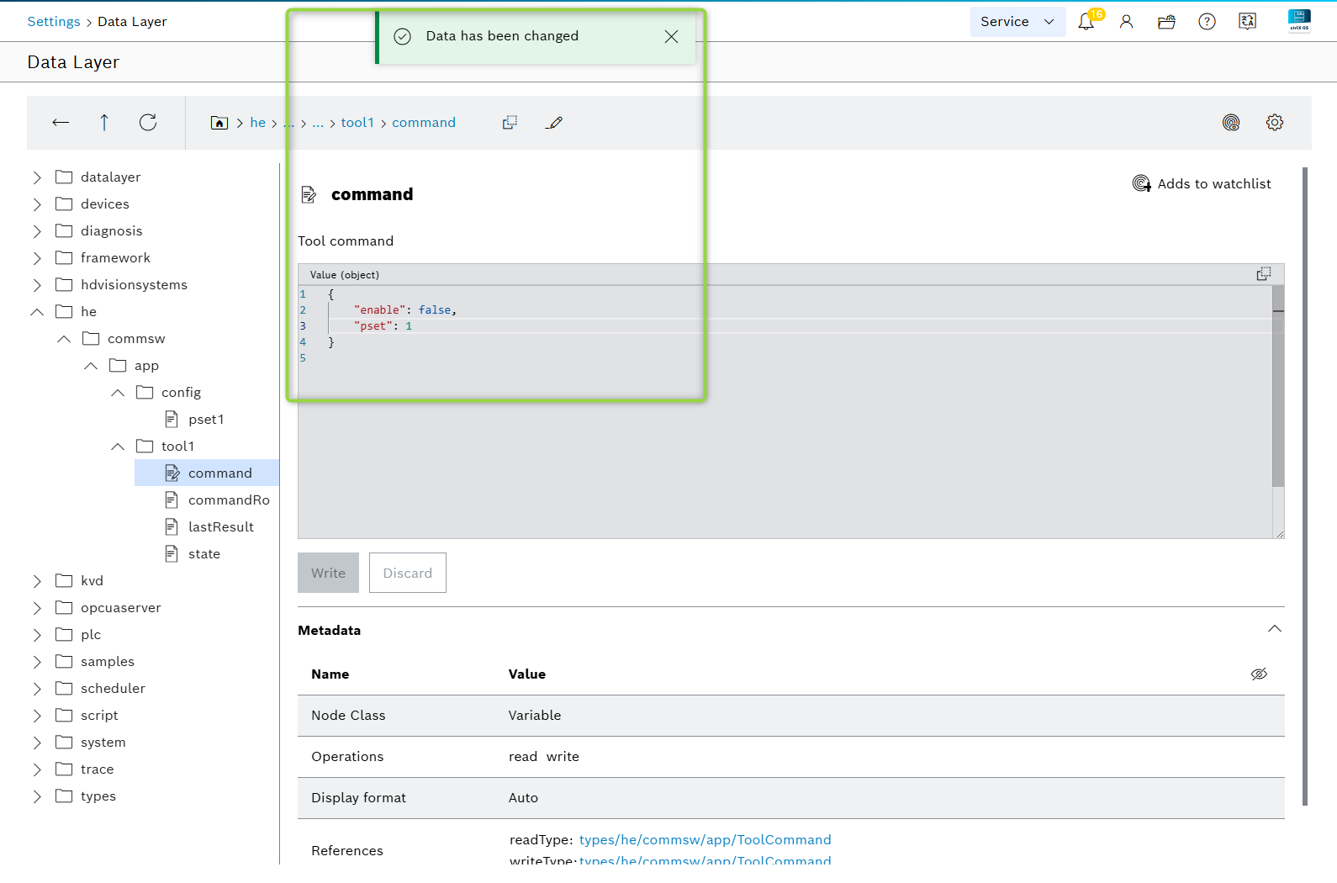
Task: Collapse the tool1 folder
Action: tap(118, 447)
